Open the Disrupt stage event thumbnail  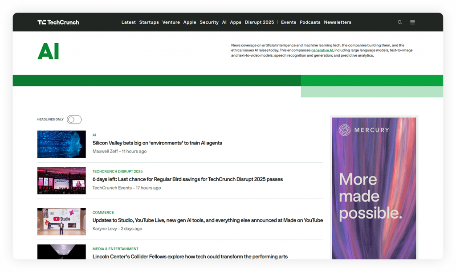[61, 181]
